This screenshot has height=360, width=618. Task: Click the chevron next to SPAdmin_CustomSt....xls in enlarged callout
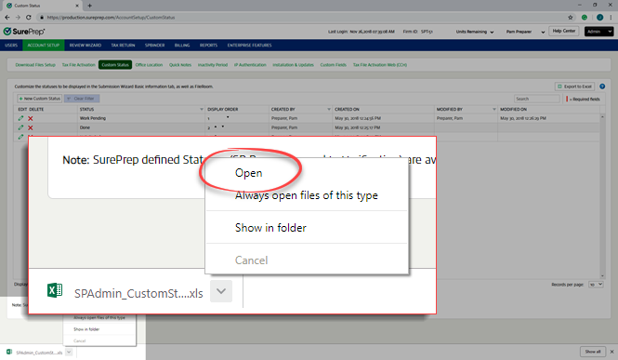pos(221,291)
